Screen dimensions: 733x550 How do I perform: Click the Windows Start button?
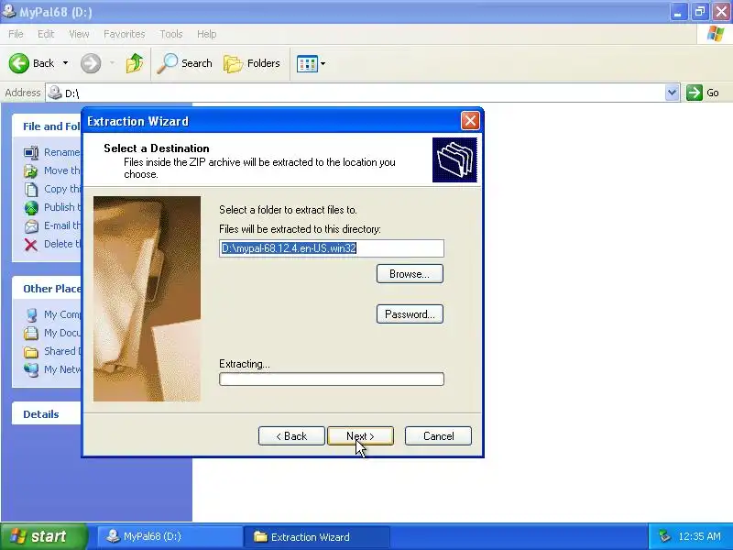(x=43, y=536)
